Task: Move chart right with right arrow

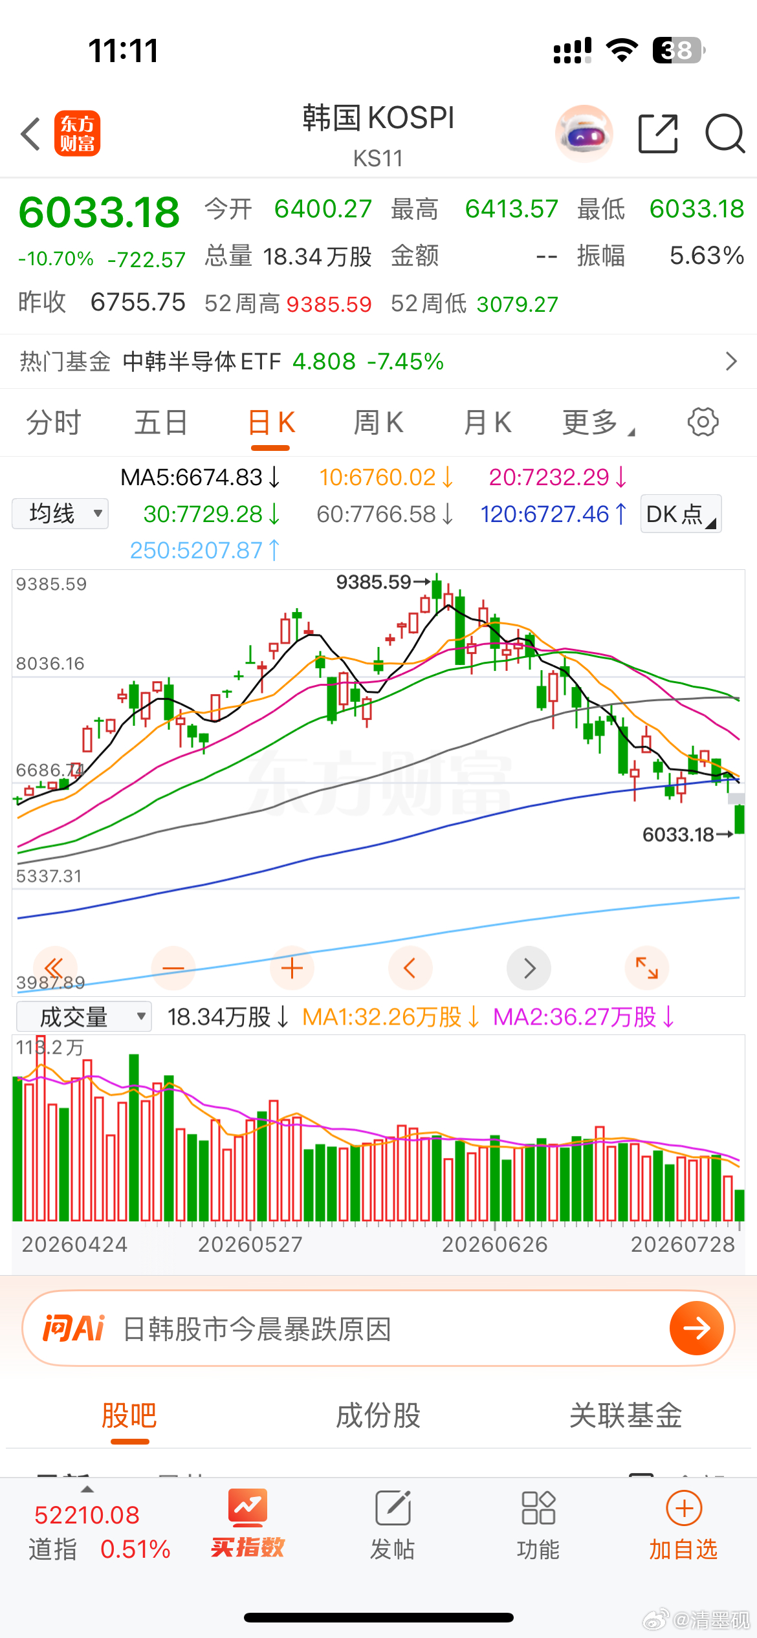Action: click(x=529, y=968)
